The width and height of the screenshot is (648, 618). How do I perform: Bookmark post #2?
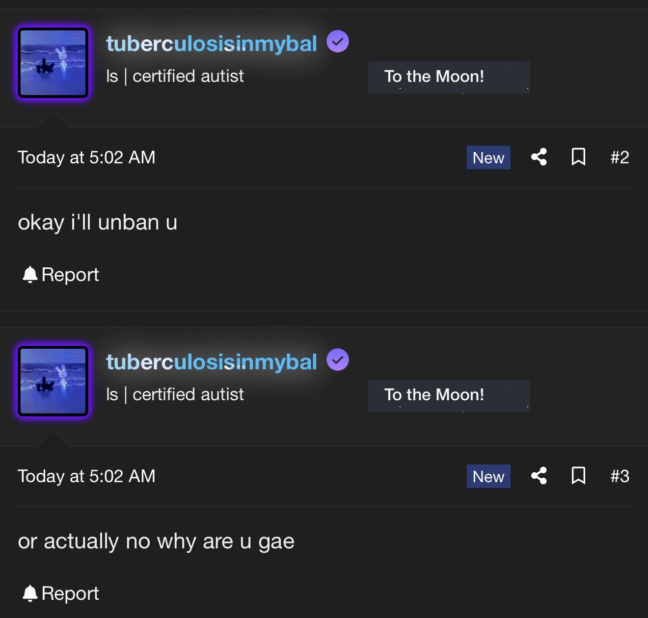click(x=579, y=157)
